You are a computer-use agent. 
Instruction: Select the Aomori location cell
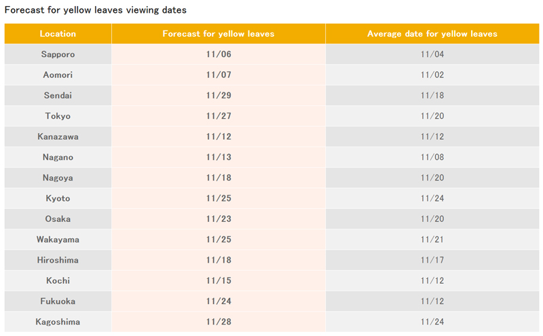click(58, 75)
